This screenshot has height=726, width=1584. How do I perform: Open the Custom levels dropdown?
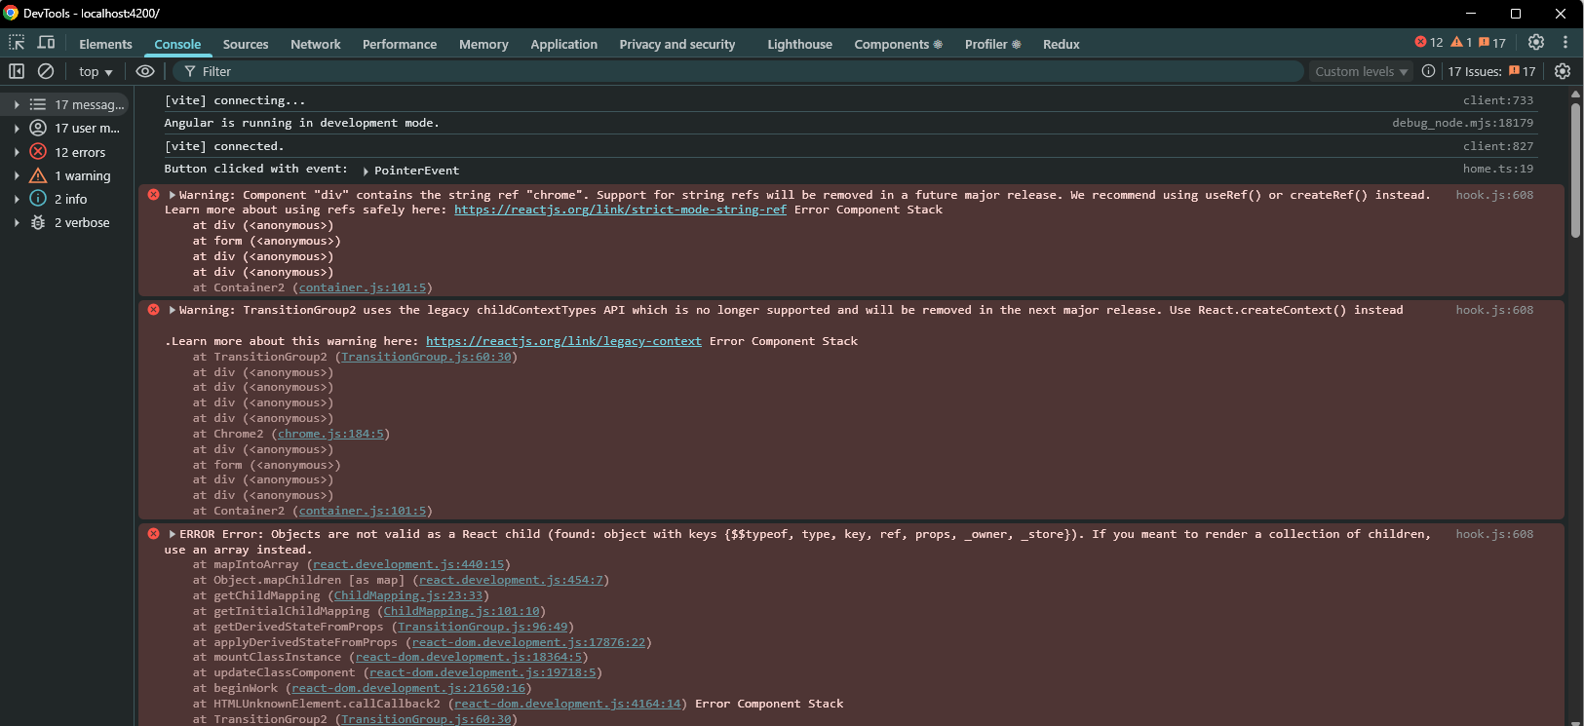(x=1361, y=71)
